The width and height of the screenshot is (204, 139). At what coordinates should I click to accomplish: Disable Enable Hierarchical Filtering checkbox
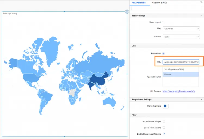pos(164,134)
